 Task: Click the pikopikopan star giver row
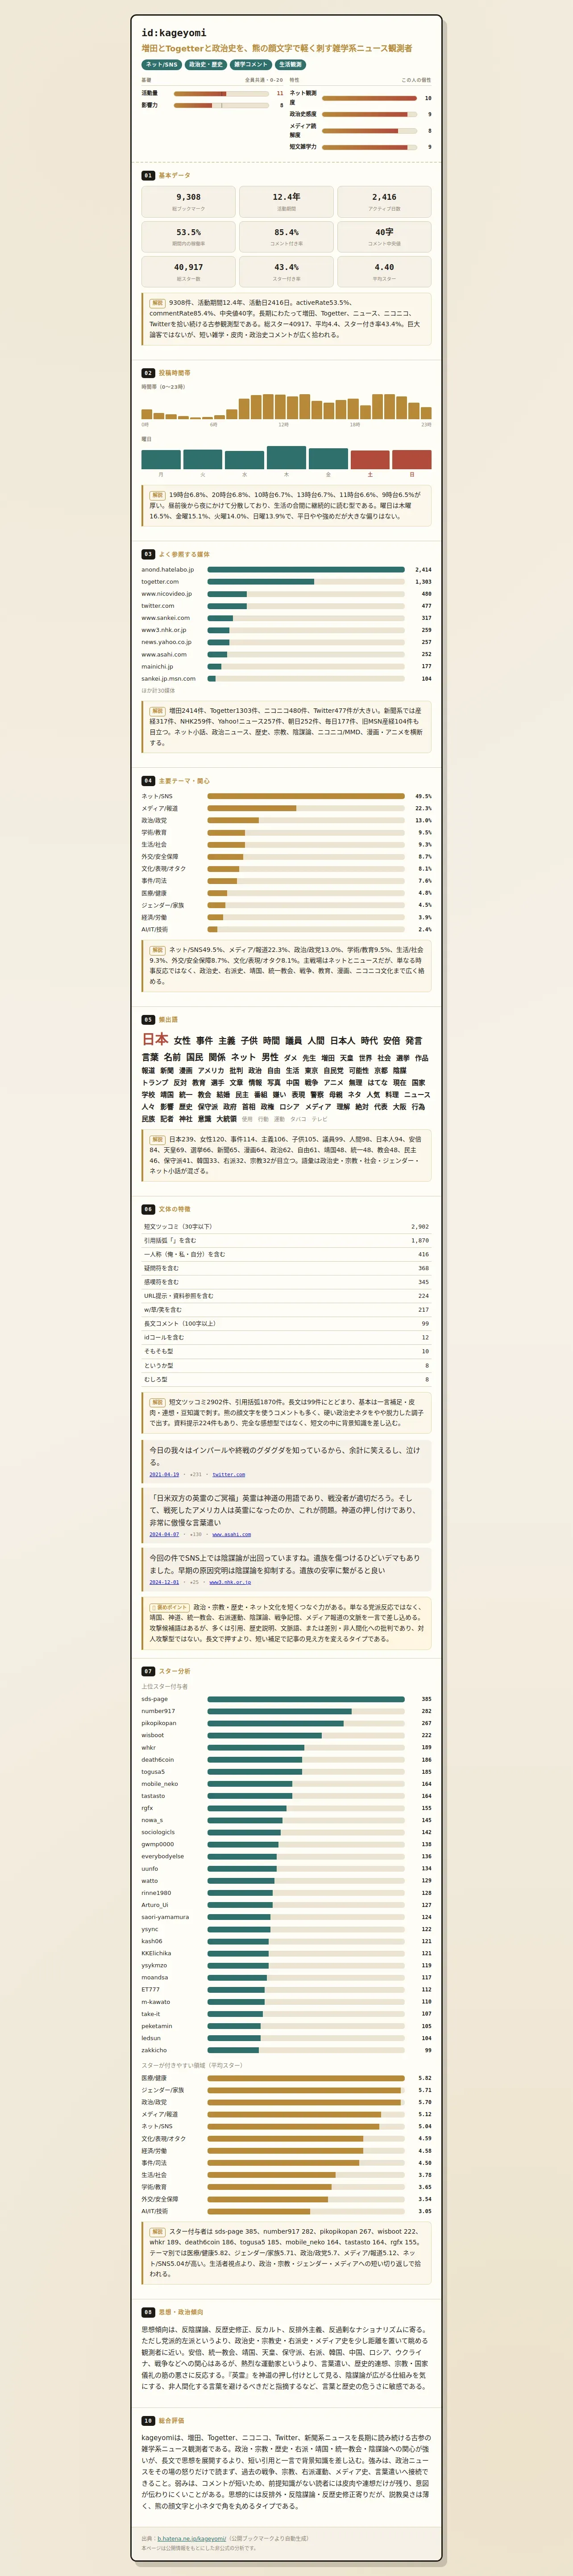(286, 1723)
